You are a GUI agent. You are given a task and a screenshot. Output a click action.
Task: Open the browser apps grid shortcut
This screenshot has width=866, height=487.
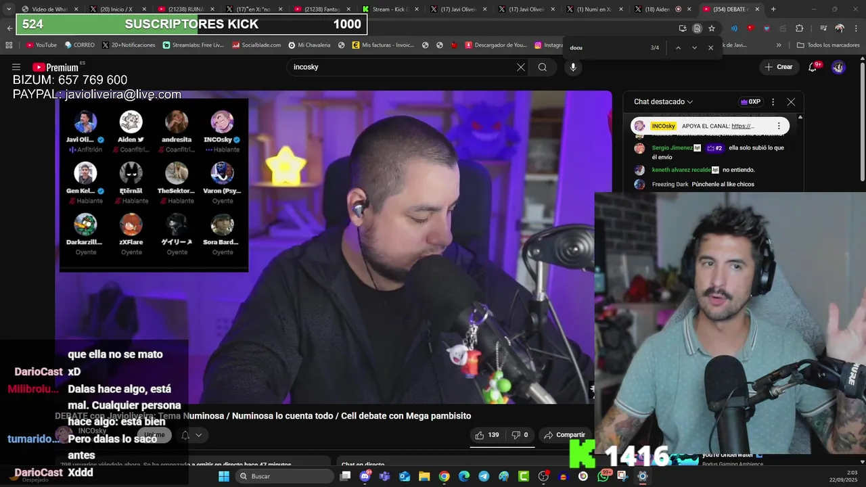(9, 45)
